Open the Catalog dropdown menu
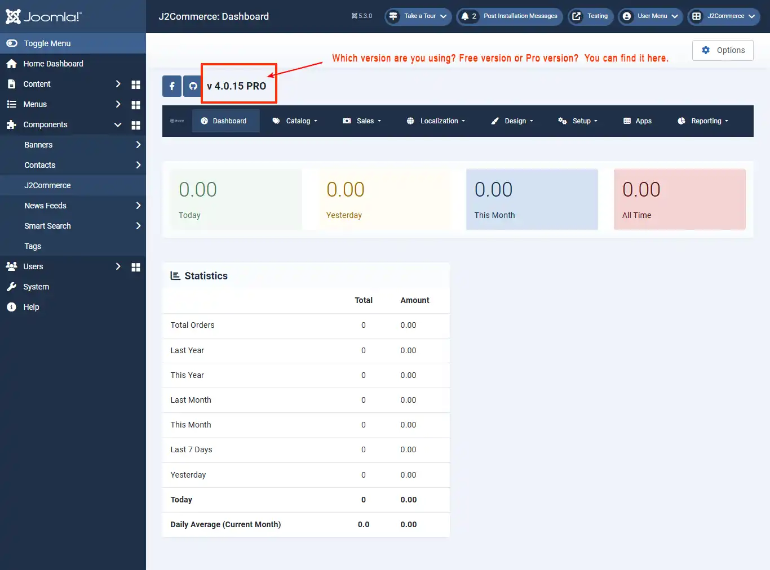The height and width of the screenshot is (570, 770). tap(295, 121)
